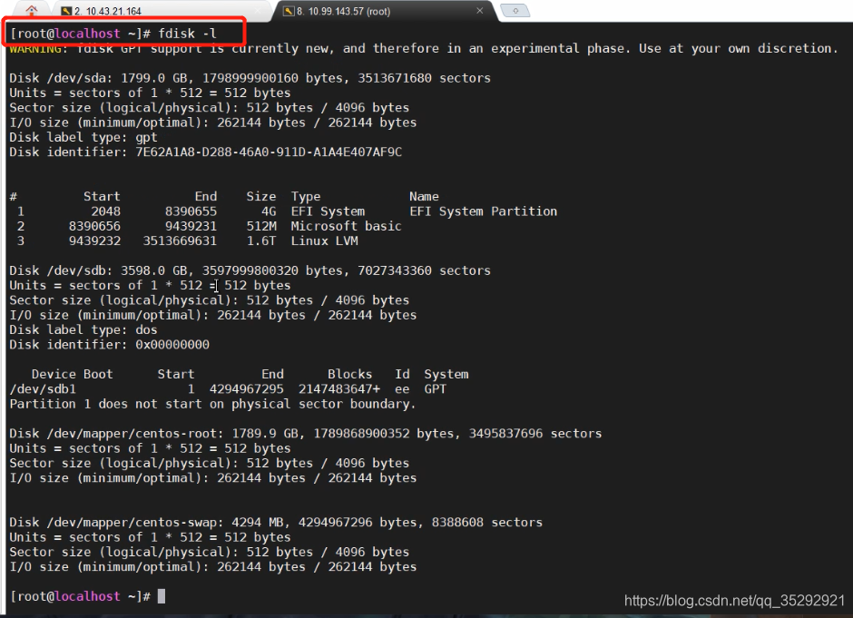Screen dimensions: 853x618
Task: Click the 4294967295 end value
Action: point(247,389)
